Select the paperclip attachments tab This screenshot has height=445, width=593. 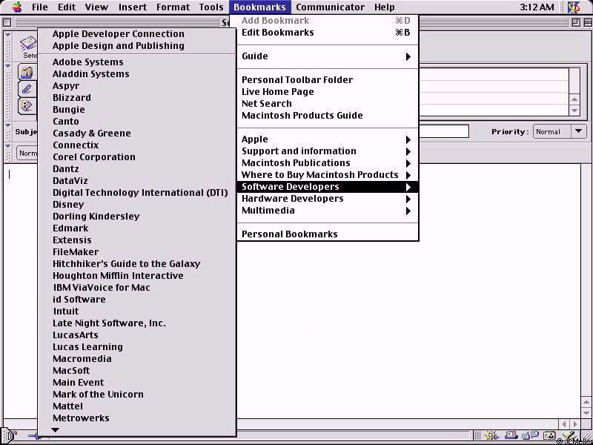click(x=27, y=89)
